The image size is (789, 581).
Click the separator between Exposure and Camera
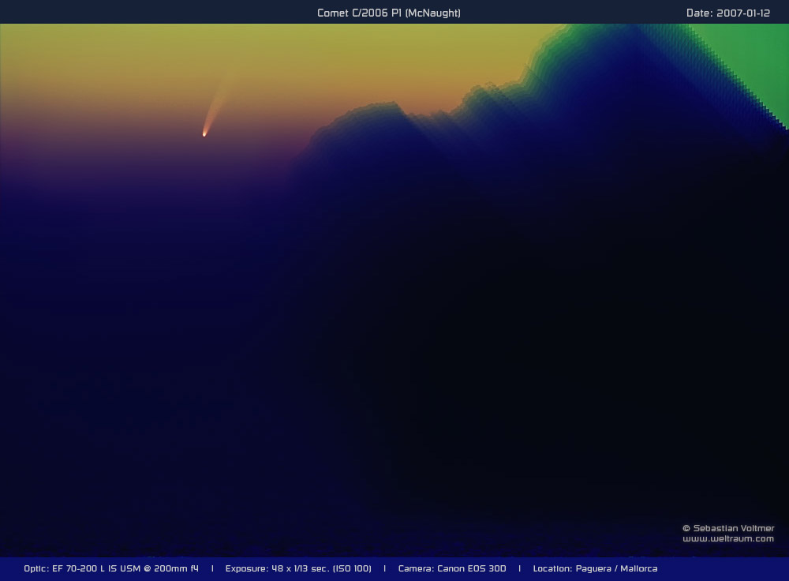click(385, 568)
